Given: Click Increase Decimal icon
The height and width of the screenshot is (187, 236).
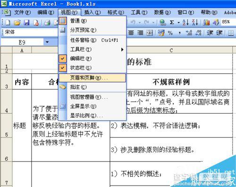Looking at the screenshot, I should click(x=189, y=33).
